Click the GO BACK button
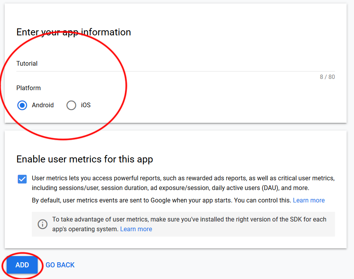 tap(60, 265)
